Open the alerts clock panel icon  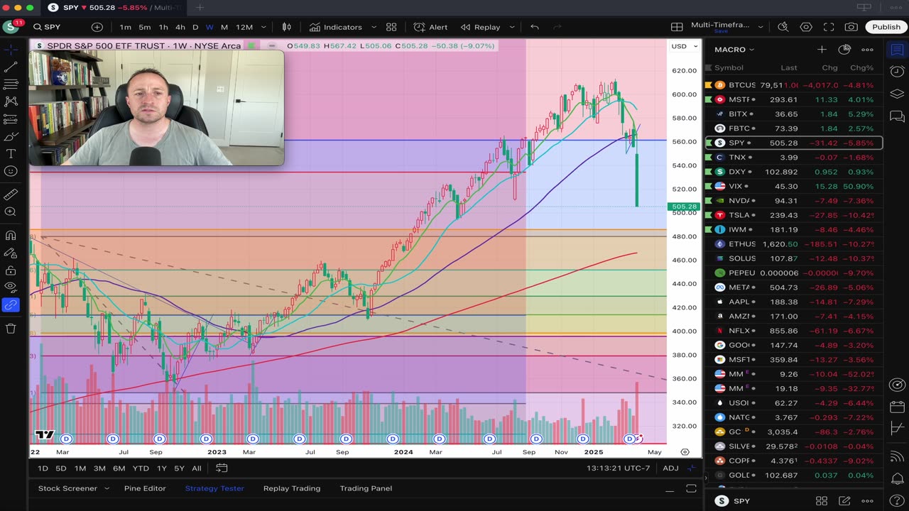coord(897,71)
